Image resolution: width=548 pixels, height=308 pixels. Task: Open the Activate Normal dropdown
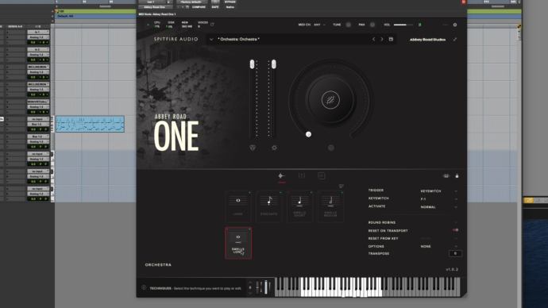(439, 207)
